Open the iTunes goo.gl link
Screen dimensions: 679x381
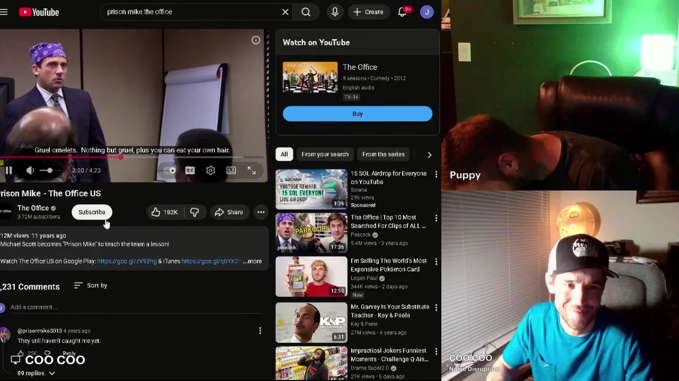point(211,261)
